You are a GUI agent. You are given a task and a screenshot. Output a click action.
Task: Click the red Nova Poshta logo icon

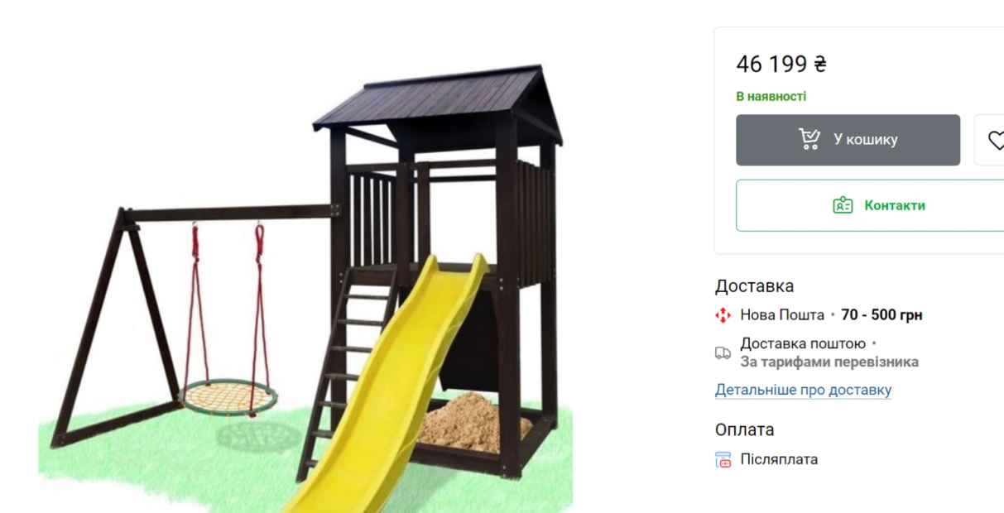(723, 315)
